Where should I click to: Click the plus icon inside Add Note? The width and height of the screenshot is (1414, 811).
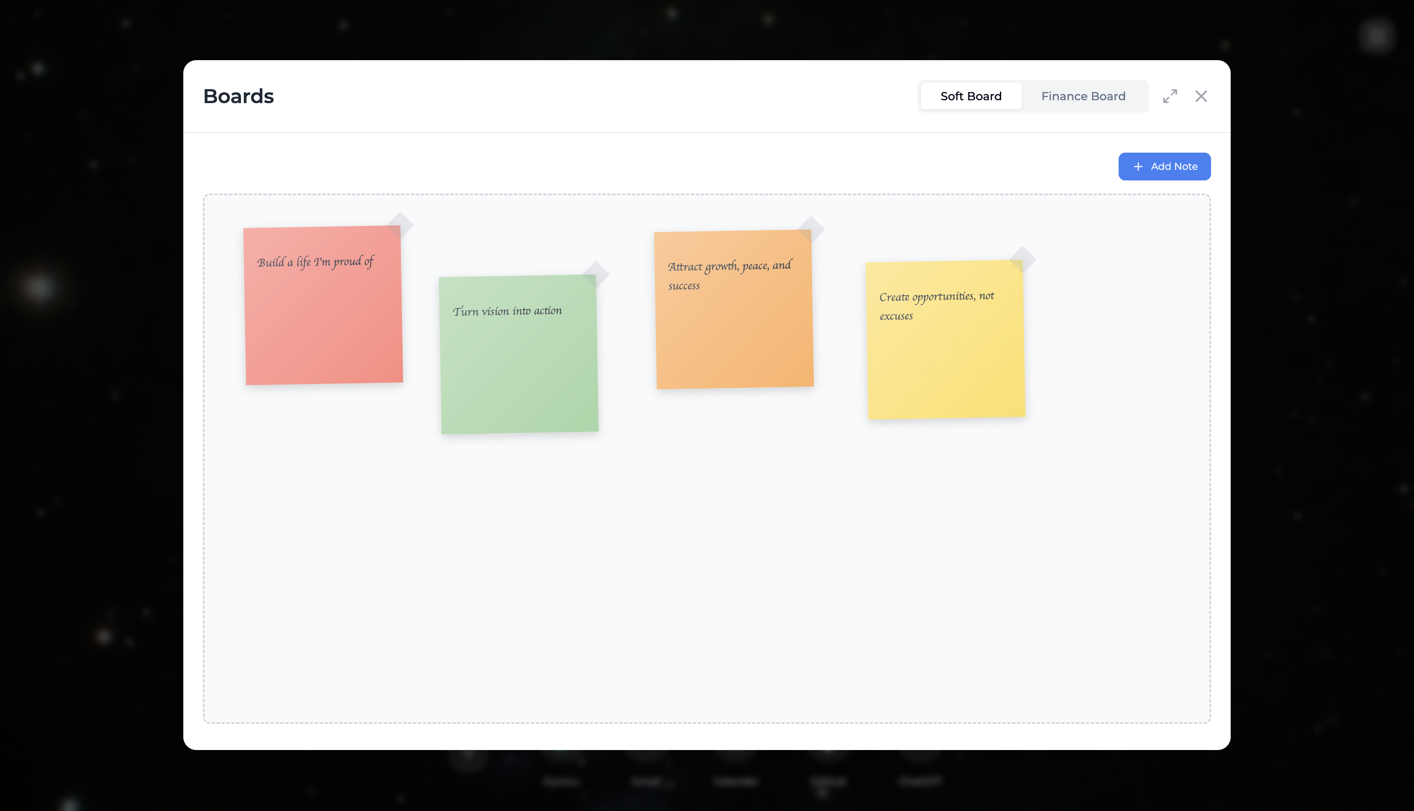1137,166
